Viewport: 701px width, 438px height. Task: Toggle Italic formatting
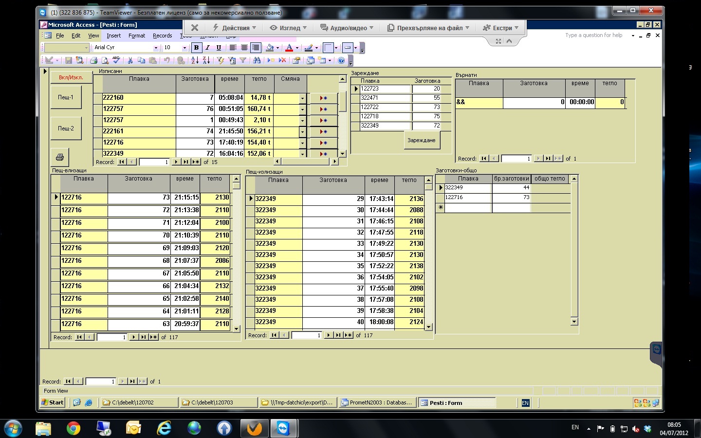[207, 48]
